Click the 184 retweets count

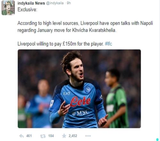(51, 136)
